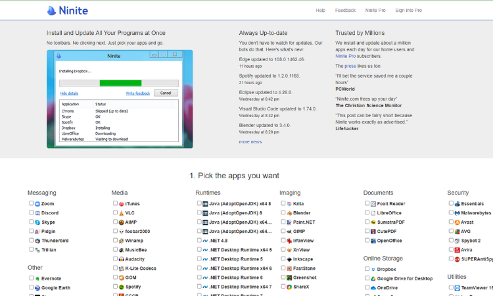Click the OpenOffice label
This screenshot has height=296, width=493.
389,241
